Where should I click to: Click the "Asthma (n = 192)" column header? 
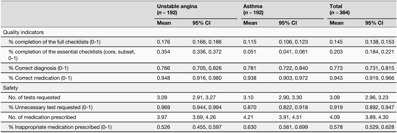pyautogui.click(x=253, y=10)
